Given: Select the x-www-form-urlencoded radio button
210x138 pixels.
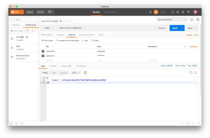Looking at the screenshot, I should 57,40.
